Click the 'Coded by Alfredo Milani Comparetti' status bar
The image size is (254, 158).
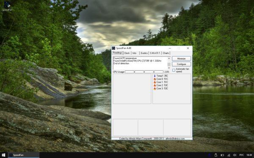pyautogui.click(x=152, y=139)
